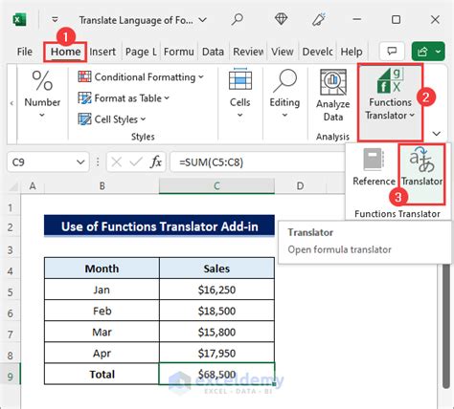Open the Data ribbon tab
This screenshot has height=409, width=454.
click(x=213, y=52)
